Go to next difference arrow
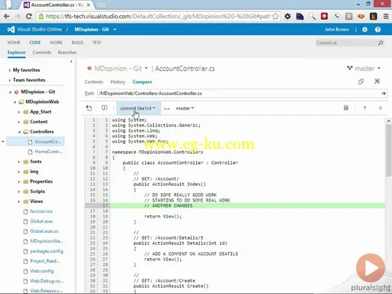This screenshot has height=294, width=392. coord(381,108)
